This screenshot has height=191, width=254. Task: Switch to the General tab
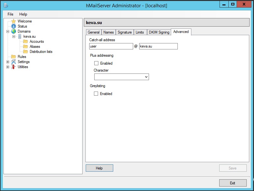click(x=94, y=32)
